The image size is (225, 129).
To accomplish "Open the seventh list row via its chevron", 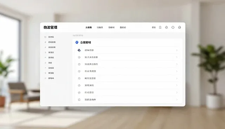I will click(x=177, y=93).
